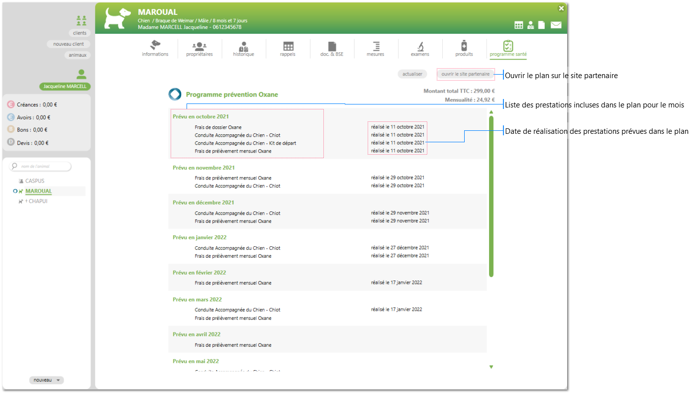Click the magnifier icon in animal search
Image resolution: width=695 pixels, height=394 pixels.
pos(15,166)
